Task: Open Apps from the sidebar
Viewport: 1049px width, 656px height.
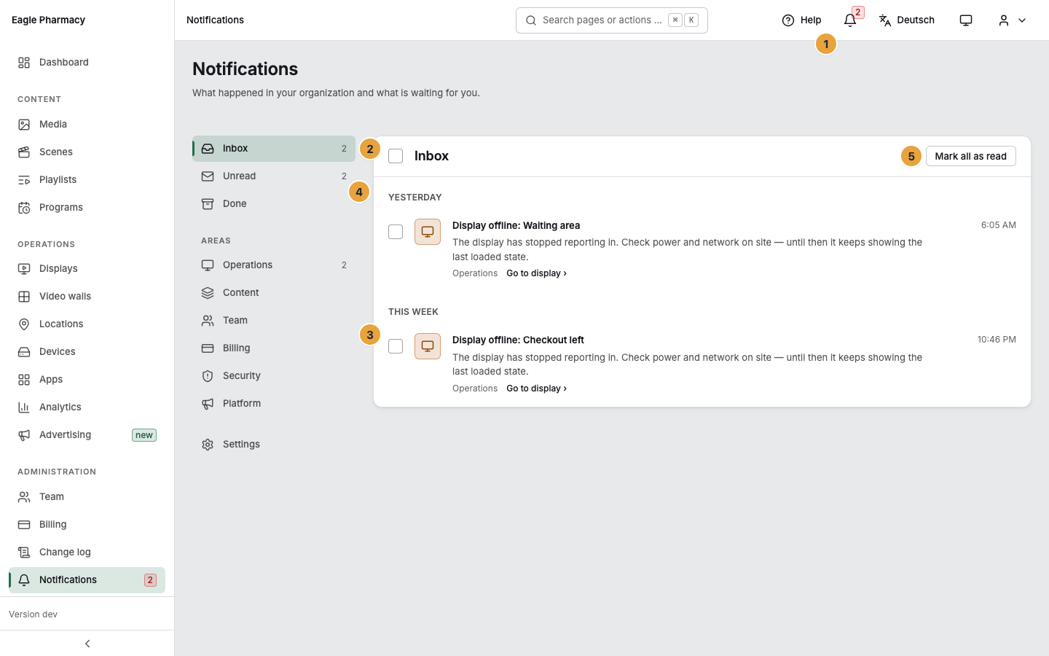Action: coord(87,380)
